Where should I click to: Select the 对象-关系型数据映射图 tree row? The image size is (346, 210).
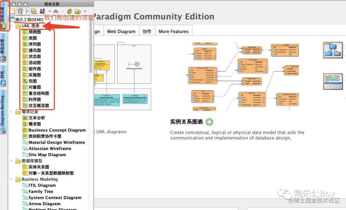tap(48, 173)
